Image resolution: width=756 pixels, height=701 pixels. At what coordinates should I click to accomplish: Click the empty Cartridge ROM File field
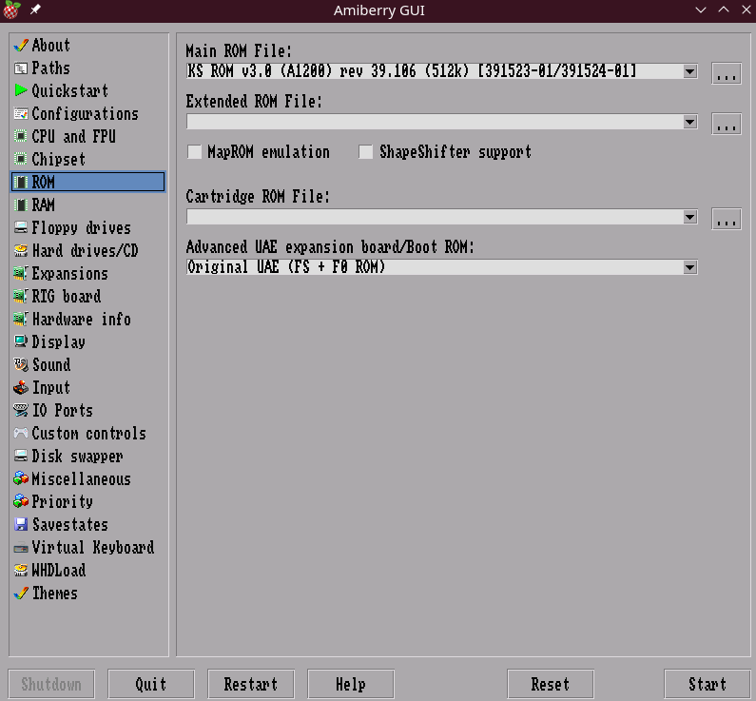[435, 217]
